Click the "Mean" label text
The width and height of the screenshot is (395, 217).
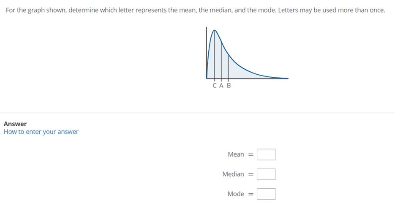click(236, 155)
